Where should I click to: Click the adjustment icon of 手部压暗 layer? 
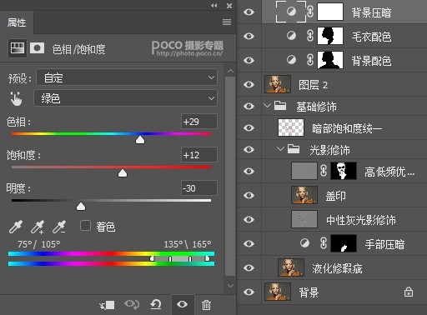pyautogui.click(x=304, y=243)
